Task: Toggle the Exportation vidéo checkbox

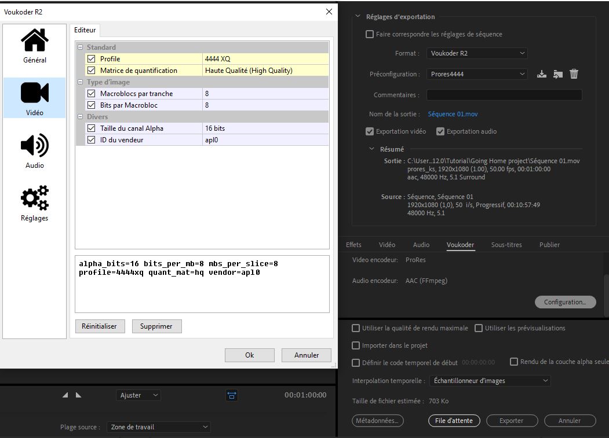Action: (x=370, y=131)
